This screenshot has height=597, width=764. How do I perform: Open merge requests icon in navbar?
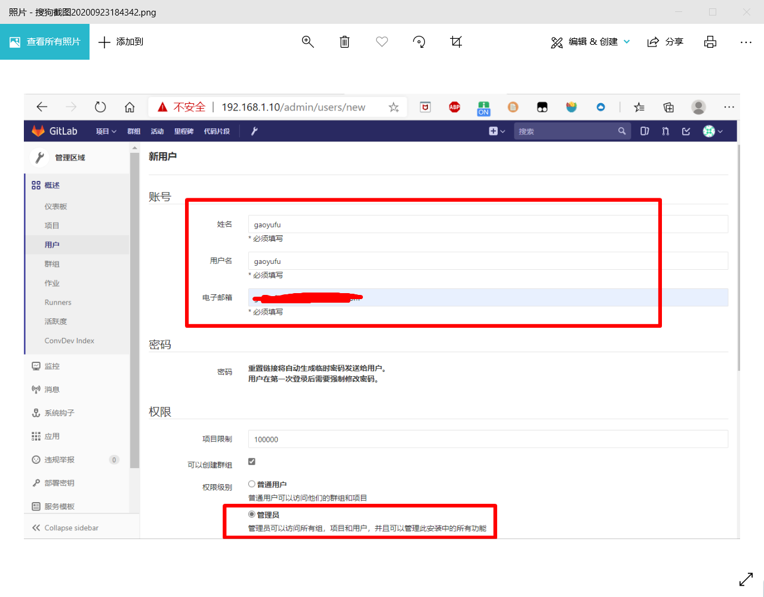point(666,131)
